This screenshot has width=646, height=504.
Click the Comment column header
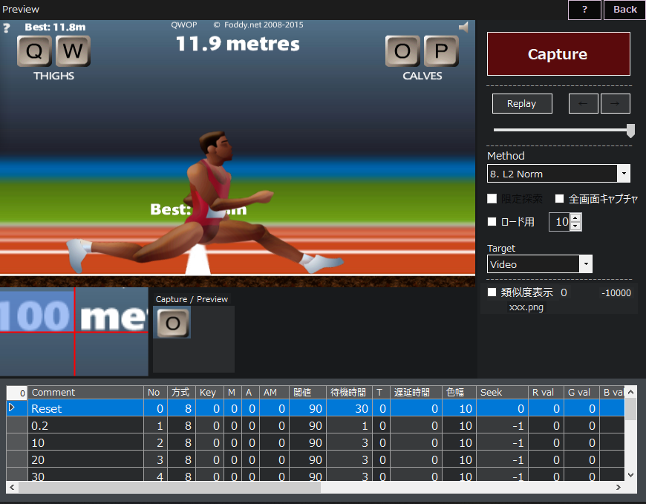click(85, 393)
